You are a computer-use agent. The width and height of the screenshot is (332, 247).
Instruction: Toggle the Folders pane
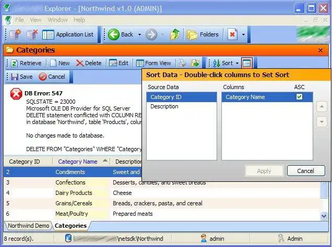pyautogui.click(x=203, y=34)
